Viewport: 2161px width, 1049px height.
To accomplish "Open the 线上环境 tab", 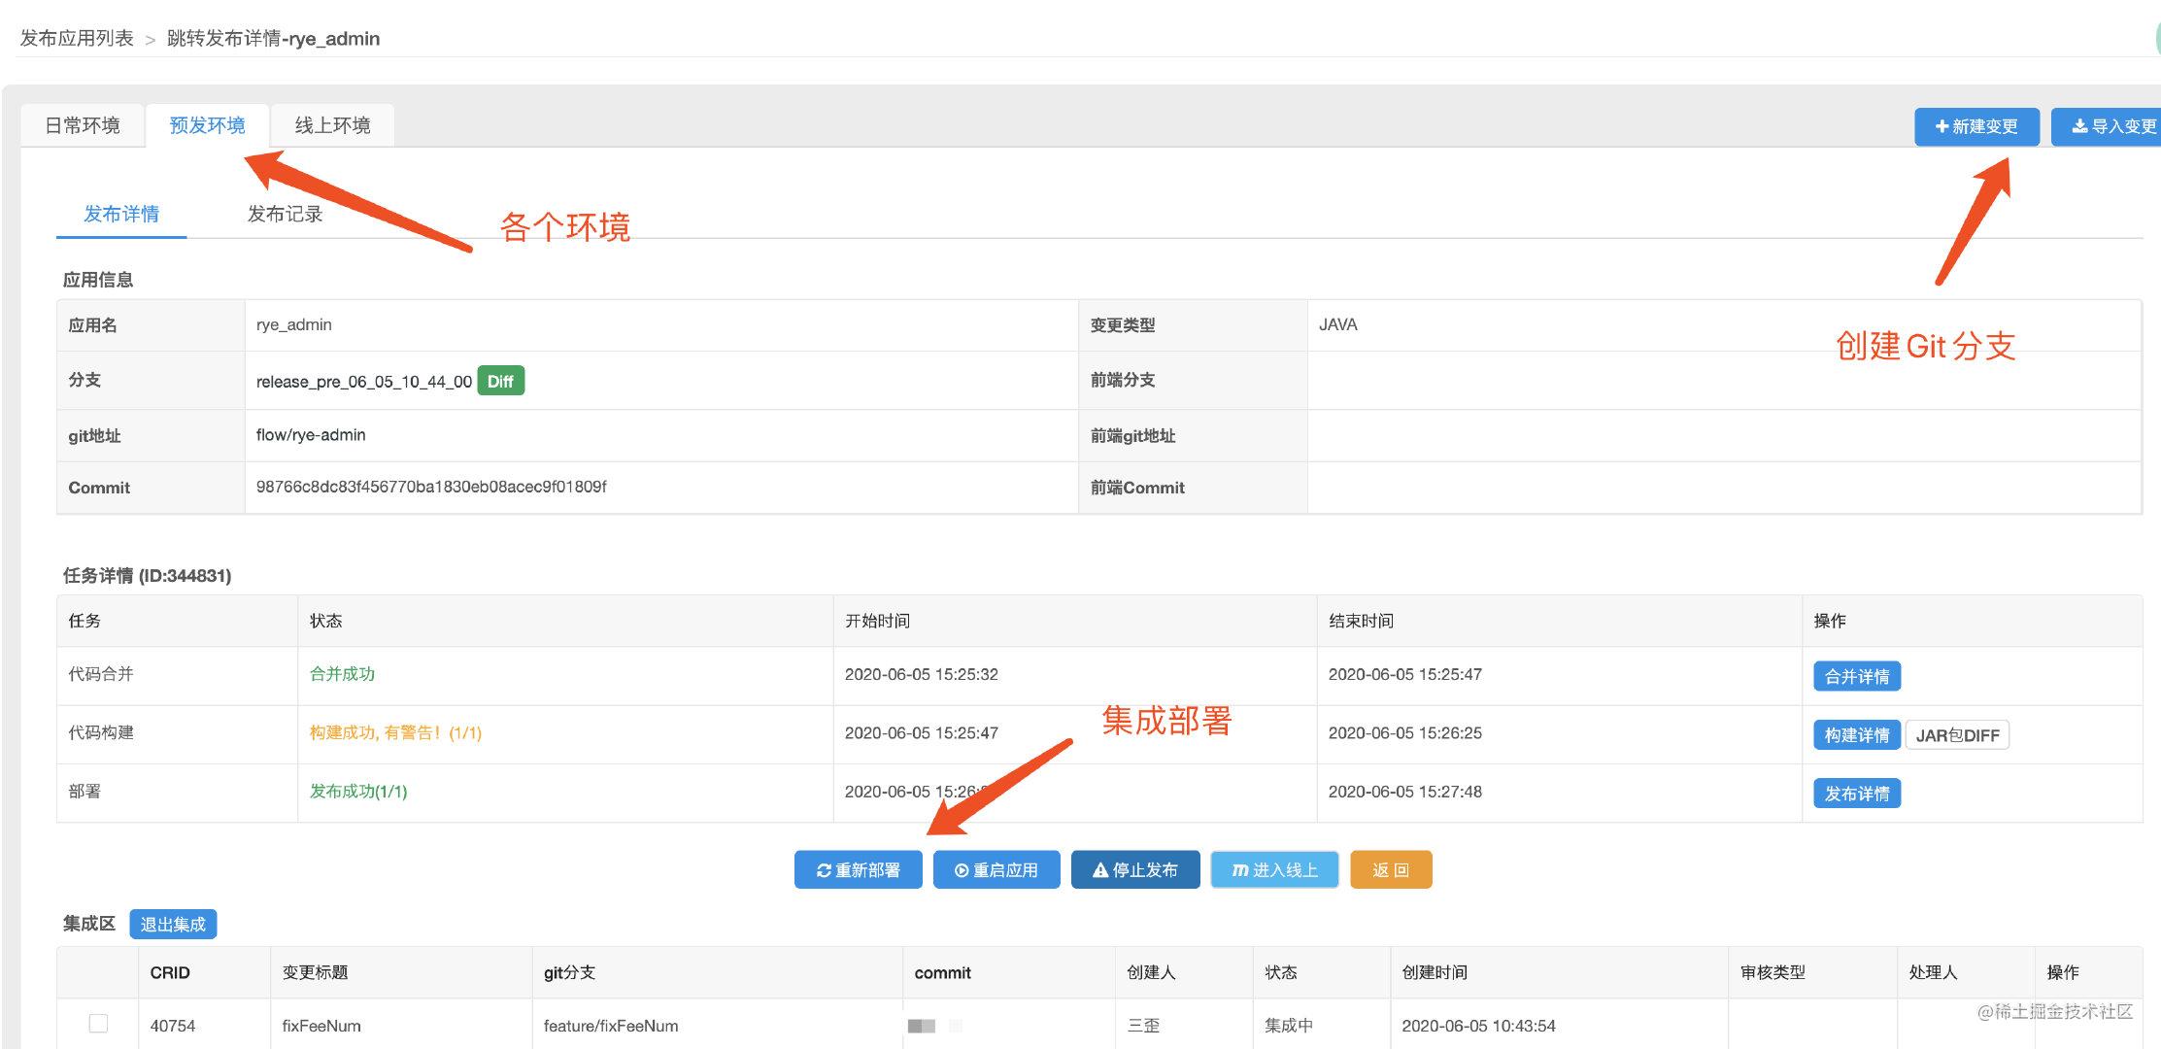I will coord(332,125).
